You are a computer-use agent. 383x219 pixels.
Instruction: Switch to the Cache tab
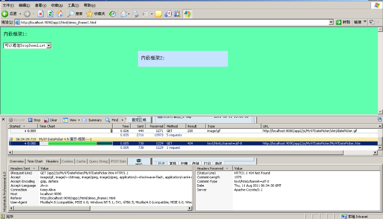pyautogui.click(x=81, y=162)
